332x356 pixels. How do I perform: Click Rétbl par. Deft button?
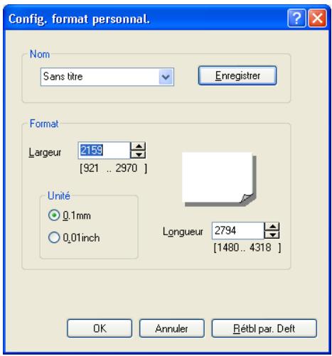264,328
